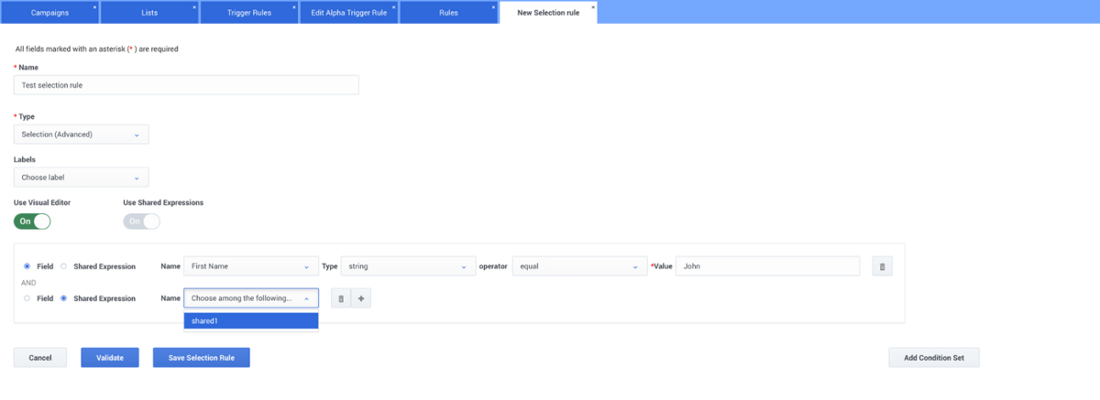Close the Campaigns tab
Screen dimensions: 1100x400
point(94,6)
